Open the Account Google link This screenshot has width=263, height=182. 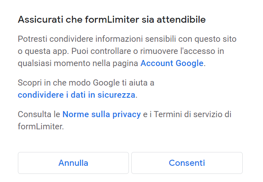(x=172, y=63)
